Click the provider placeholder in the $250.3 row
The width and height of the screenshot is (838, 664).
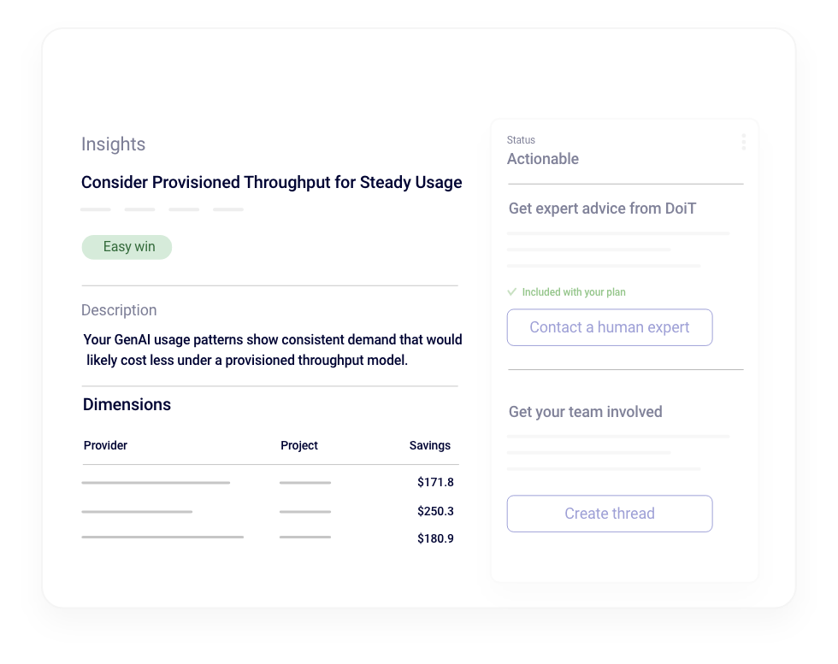[137, 512]
